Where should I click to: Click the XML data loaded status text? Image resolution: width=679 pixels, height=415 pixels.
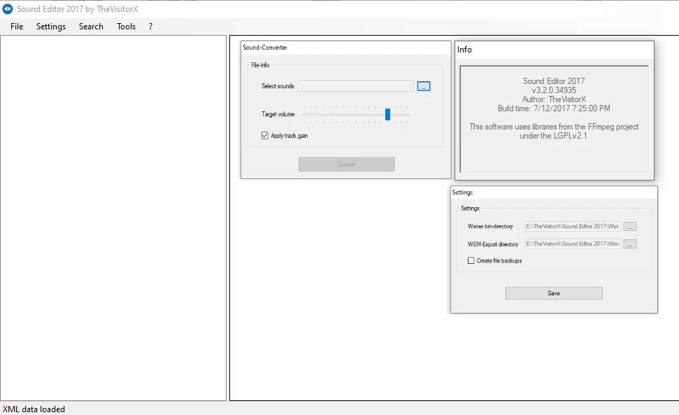(x=34, y=409)
